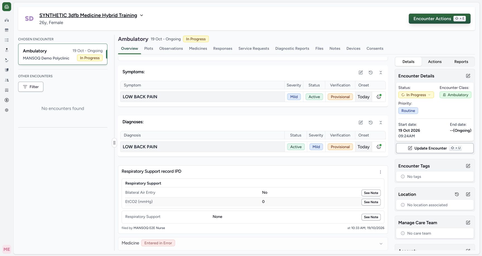Click See Note for Bilateral Air Entry

coord(371,193)
